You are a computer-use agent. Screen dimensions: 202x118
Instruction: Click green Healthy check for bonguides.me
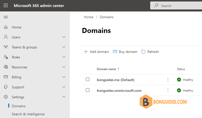point(179,80)
